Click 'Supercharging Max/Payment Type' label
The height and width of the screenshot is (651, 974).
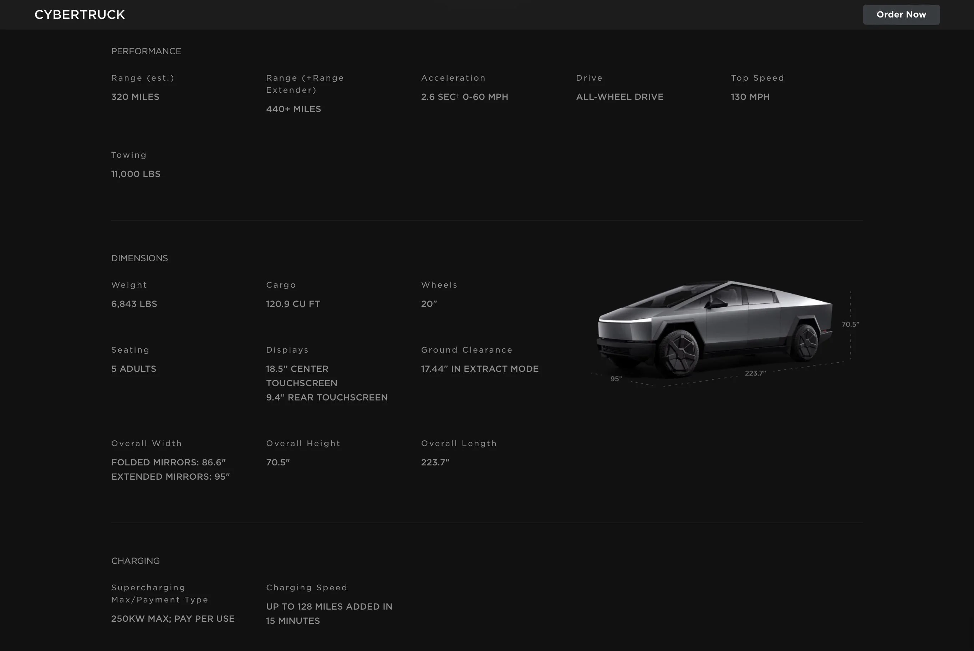click(x=160, y=594)
